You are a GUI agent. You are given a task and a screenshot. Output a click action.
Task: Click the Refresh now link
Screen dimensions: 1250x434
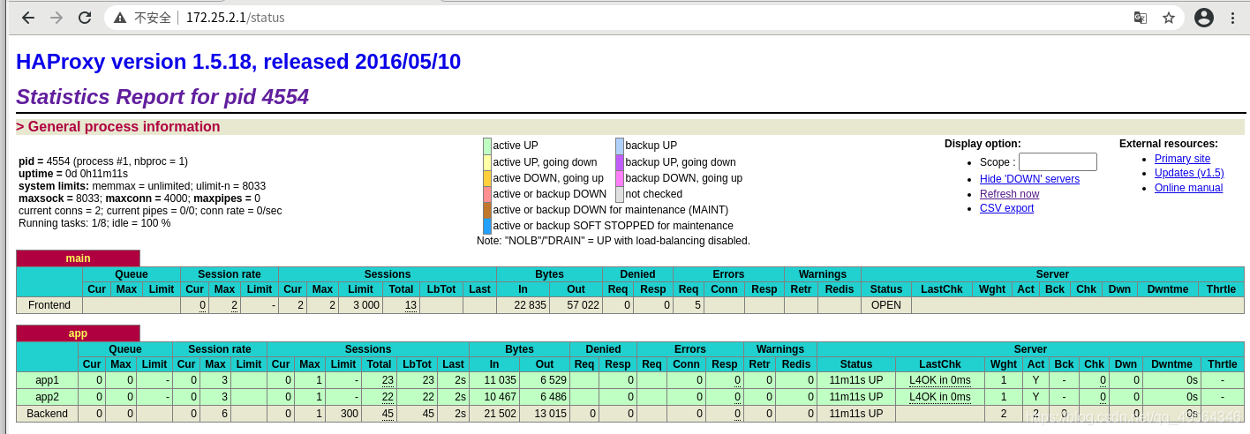point(1009,194)
